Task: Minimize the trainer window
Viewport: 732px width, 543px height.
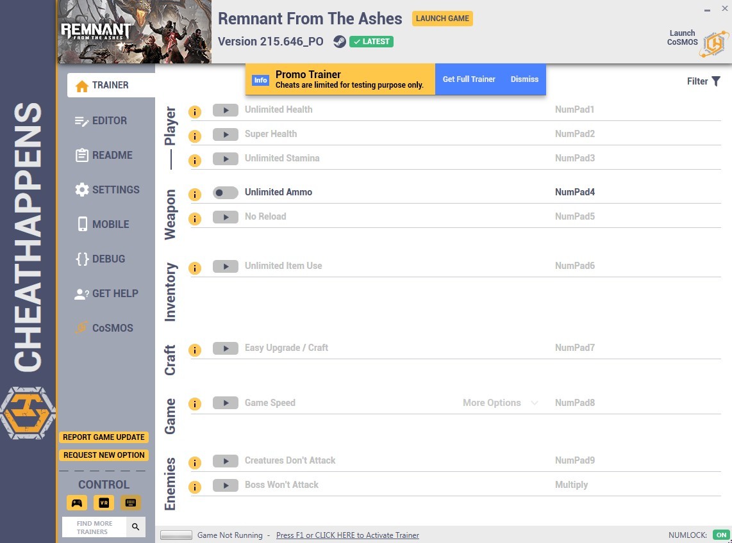Action: [707, 10]
